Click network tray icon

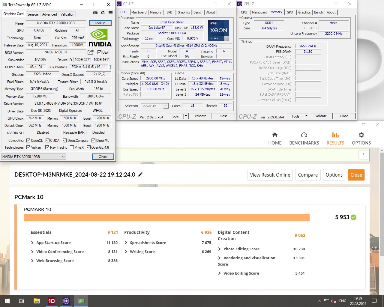tap(326, 301)
